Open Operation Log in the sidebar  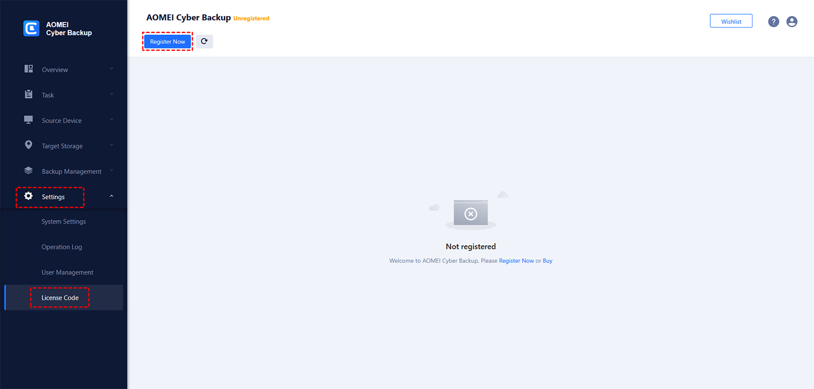[x=62, y=247]
